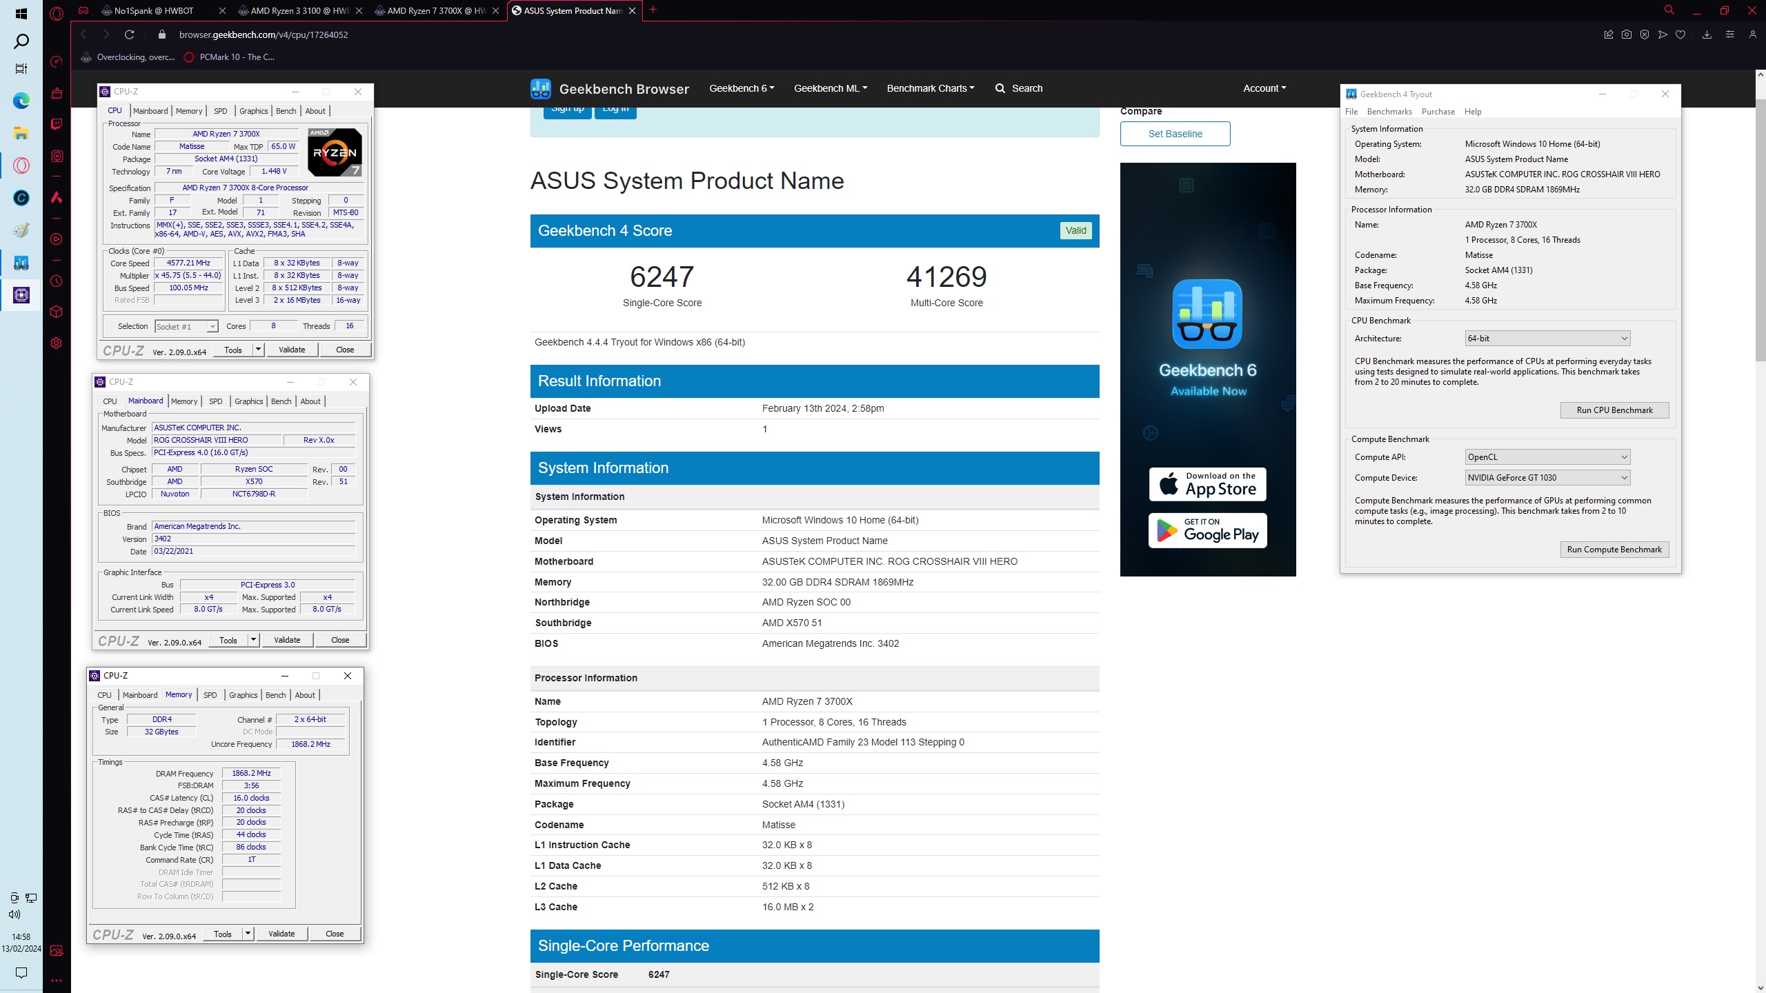Open the Opera profile account icon
This screenshot has width=1766, height=993.
[1752, 34]
